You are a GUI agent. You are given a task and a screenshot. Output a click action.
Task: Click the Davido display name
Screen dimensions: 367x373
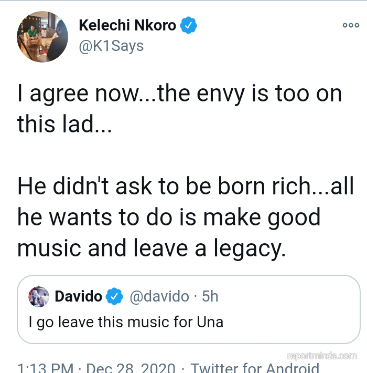[78, 296]
